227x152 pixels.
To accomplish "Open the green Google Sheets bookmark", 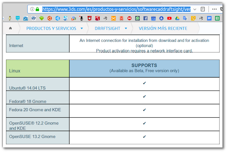I will click(x=217, y=18).
